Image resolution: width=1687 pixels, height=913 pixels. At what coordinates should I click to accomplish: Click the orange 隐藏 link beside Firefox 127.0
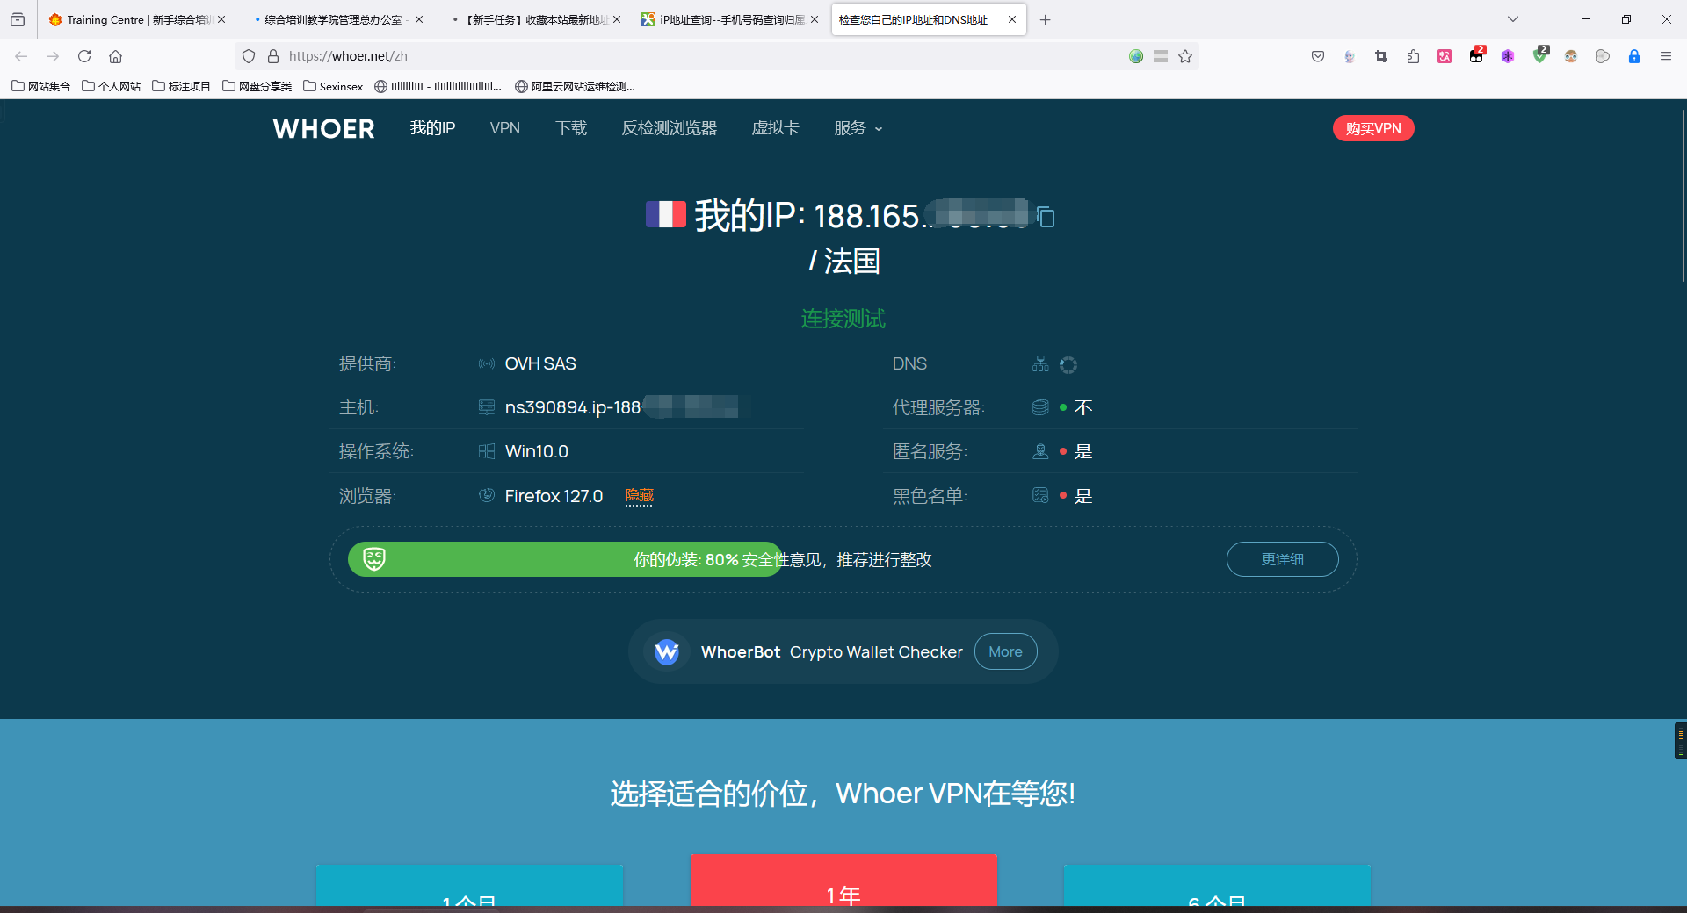tap(640, 496)
